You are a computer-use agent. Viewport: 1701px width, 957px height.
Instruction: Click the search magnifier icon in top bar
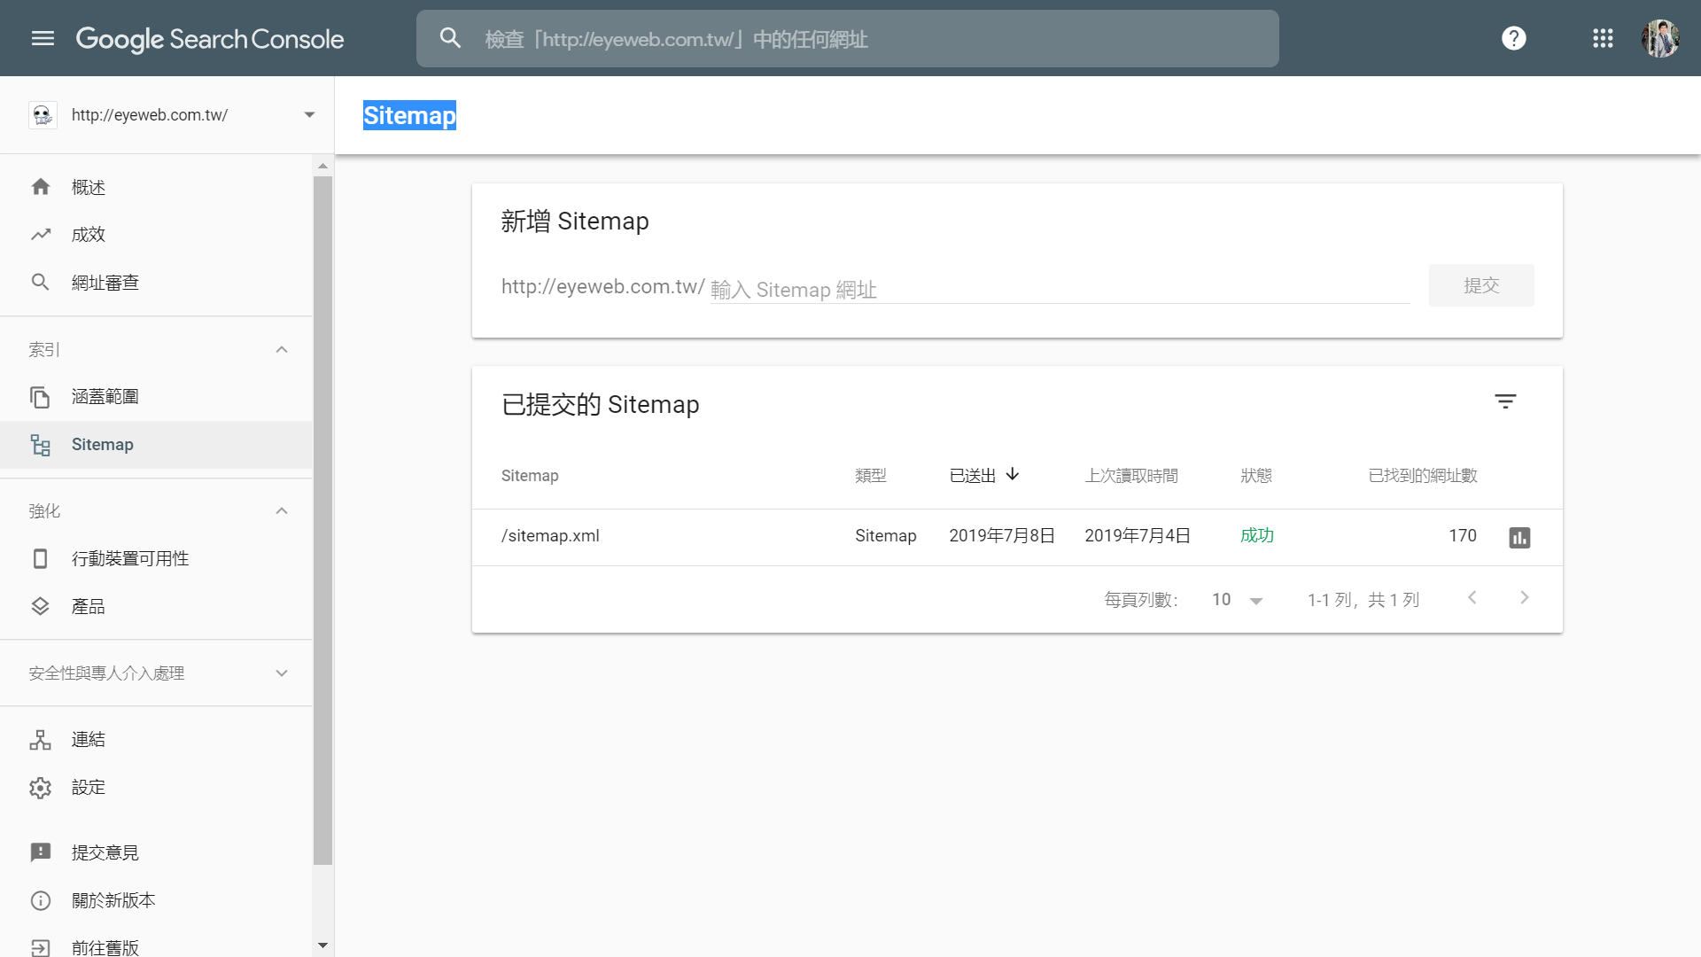pos(450,38)
